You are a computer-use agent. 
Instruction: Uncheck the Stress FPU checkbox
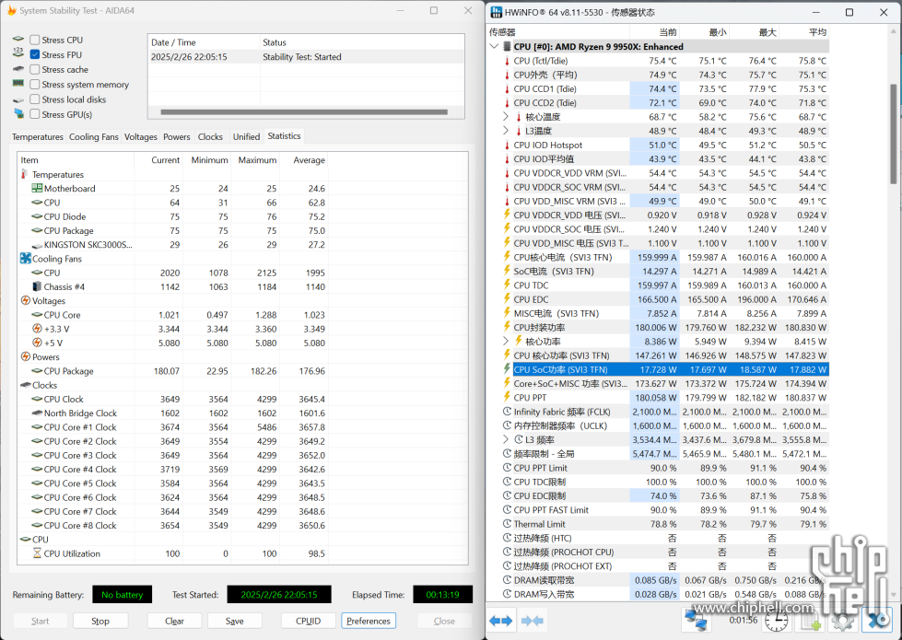pyautogui.click(x=35, y=54)
